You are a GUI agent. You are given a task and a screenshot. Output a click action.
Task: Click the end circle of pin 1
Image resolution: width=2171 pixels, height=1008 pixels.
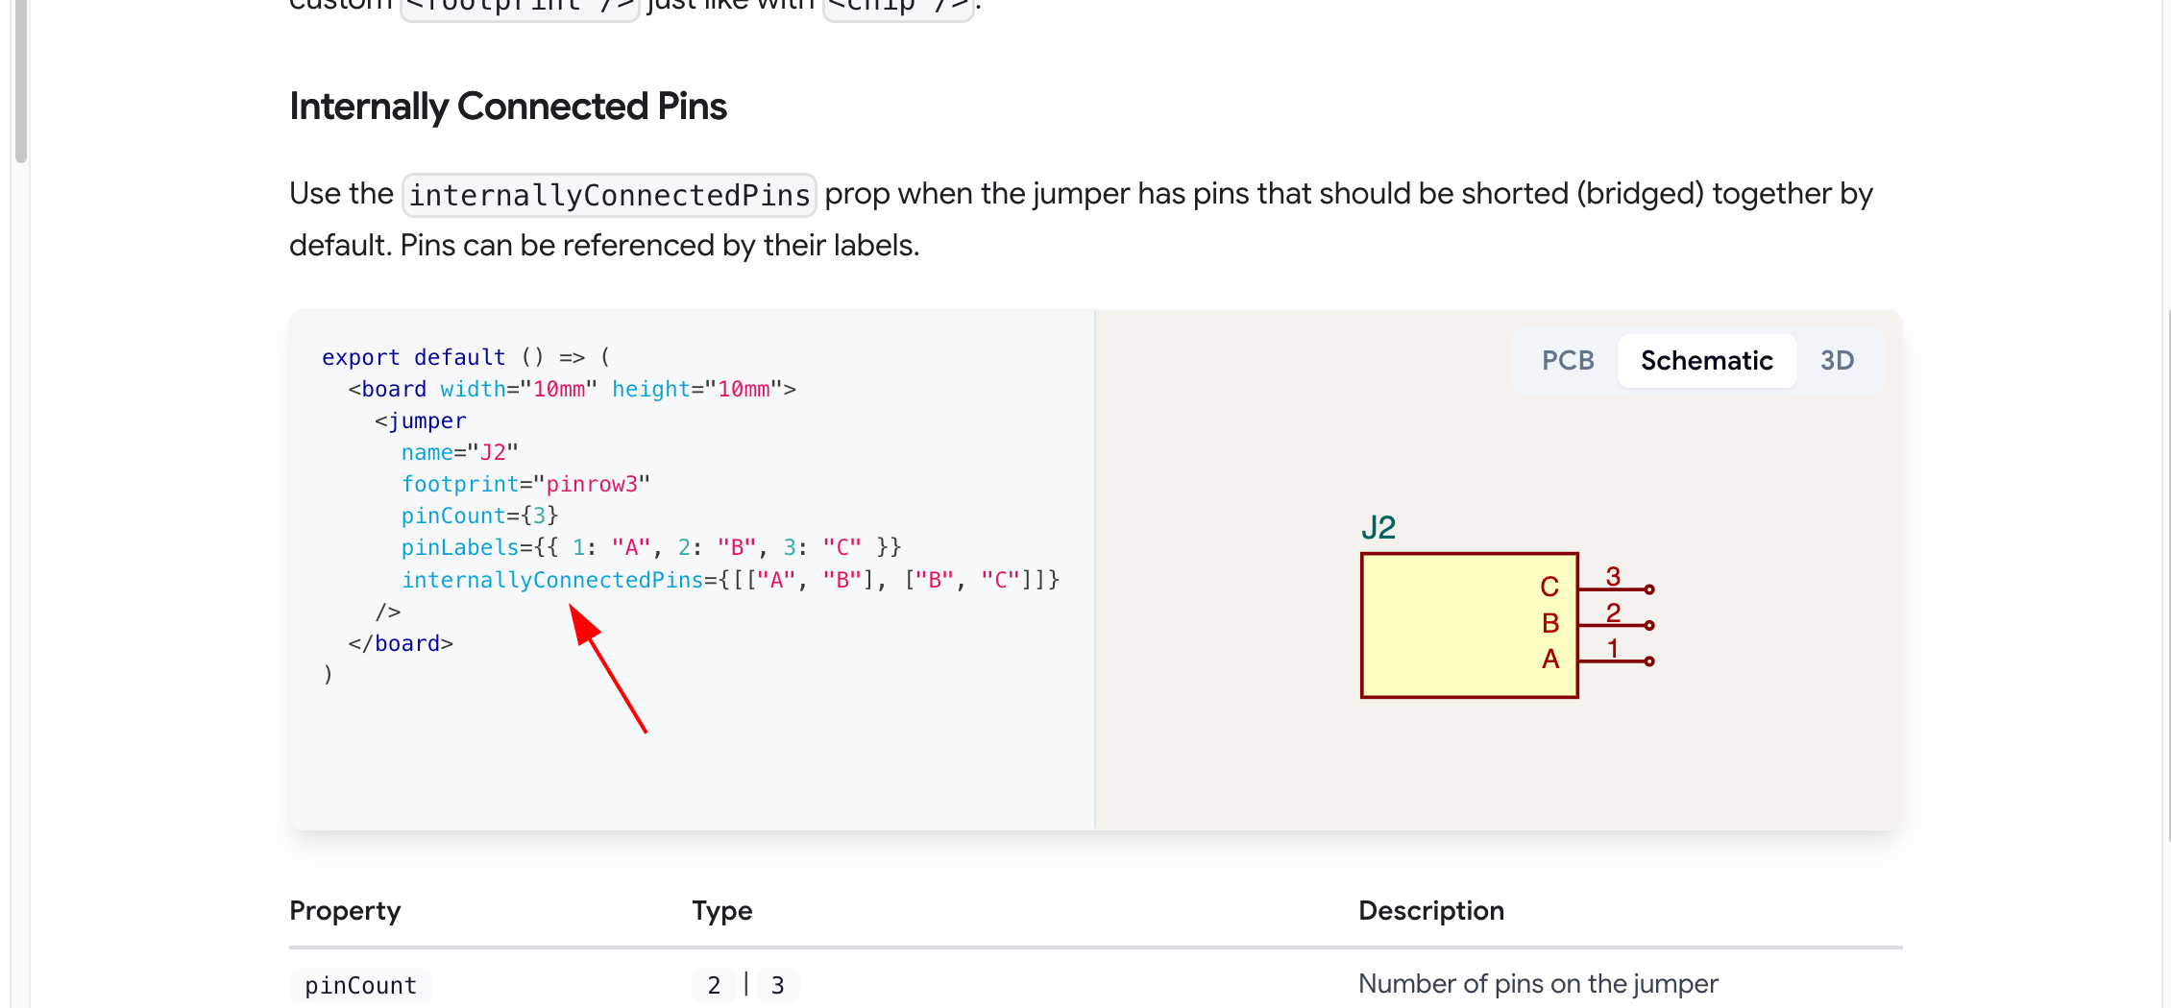[x=1649, y=660]
